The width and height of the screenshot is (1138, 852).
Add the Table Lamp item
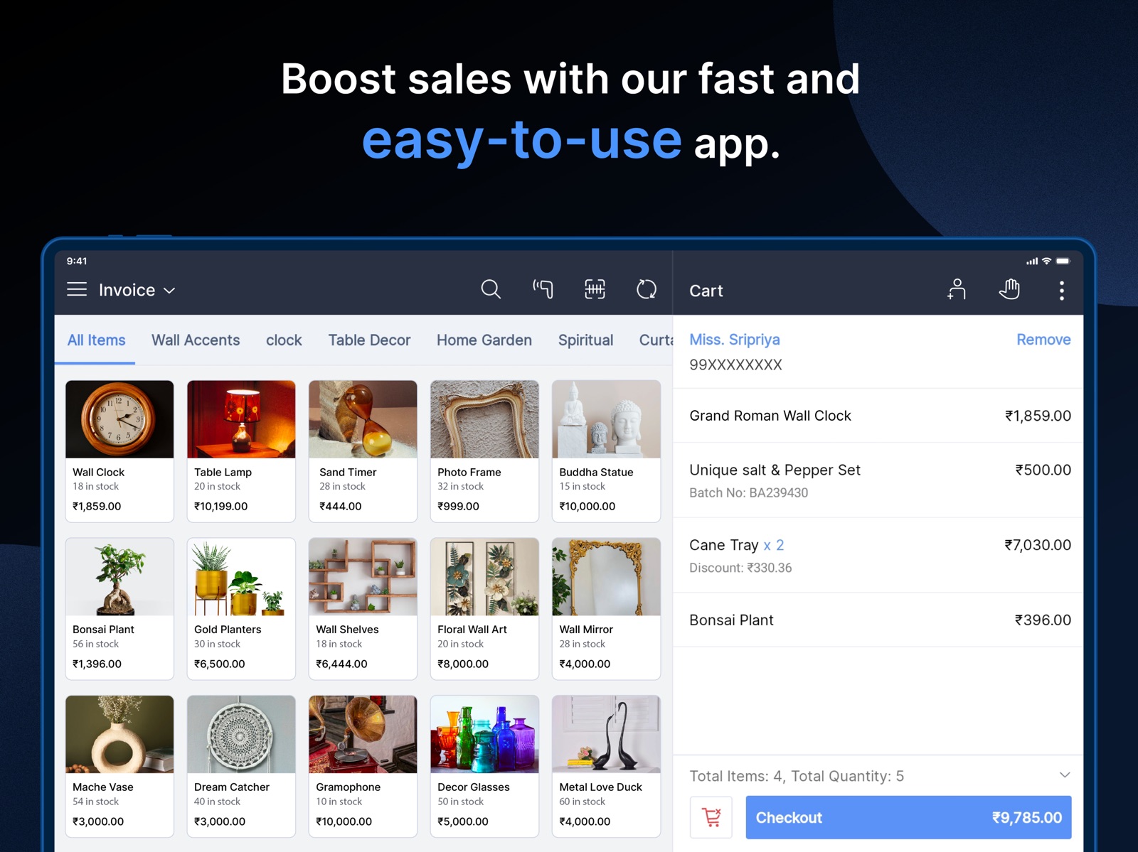(x=241, y=451)
